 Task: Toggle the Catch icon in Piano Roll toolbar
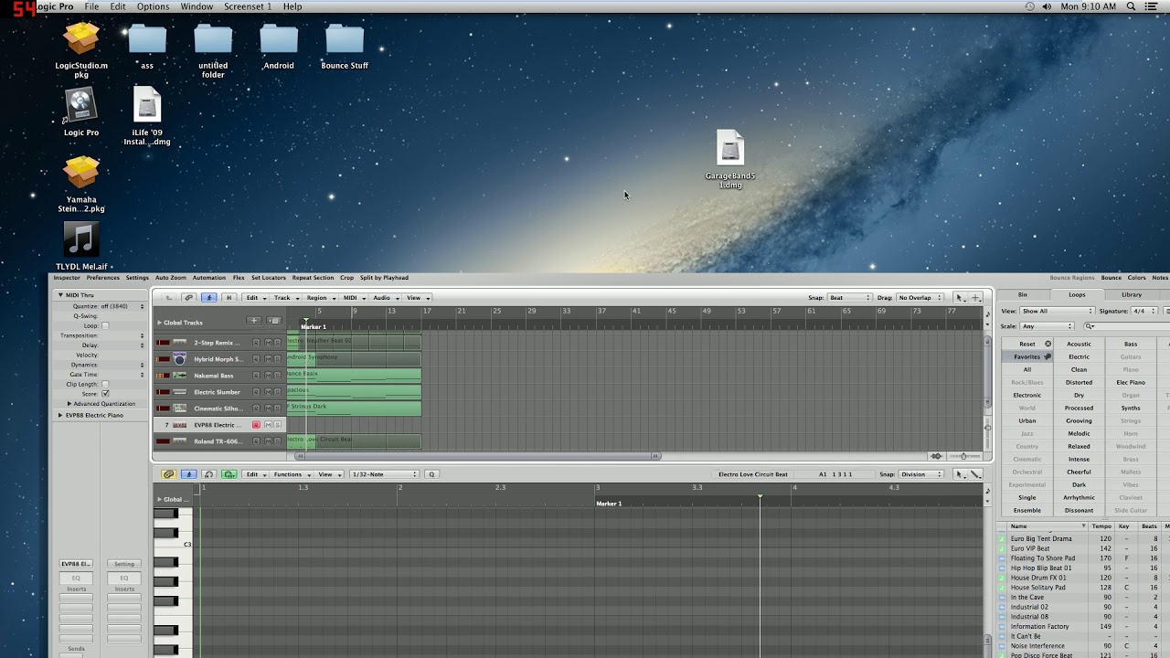188,474
